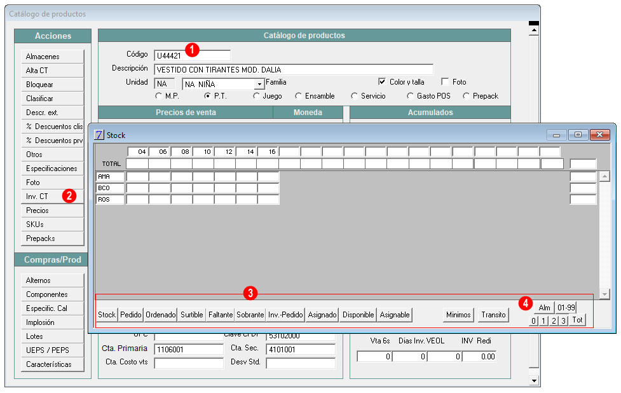The image size is (621, 393).
Task: Click the Cta. Primaria field 1106001
Action: (x=189, y=349)
